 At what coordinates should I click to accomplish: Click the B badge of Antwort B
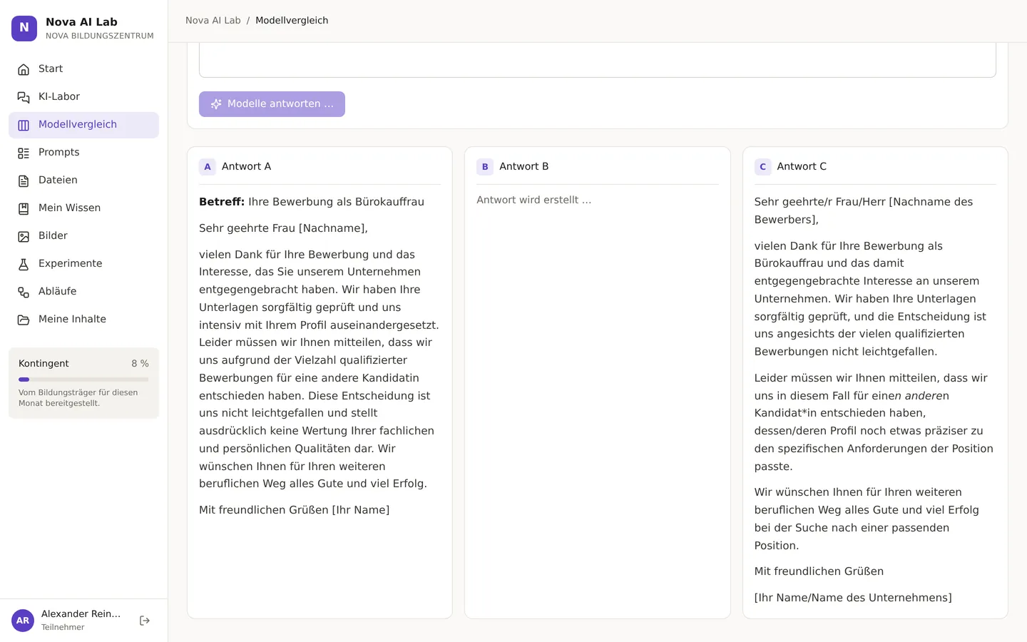(x=485, y=167)
